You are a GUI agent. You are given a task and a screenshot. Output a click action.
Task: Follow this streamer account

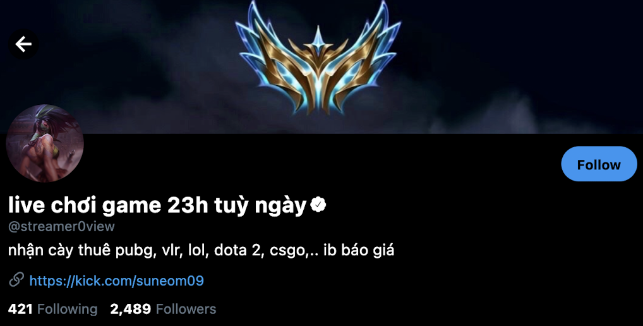coord(599,164)
